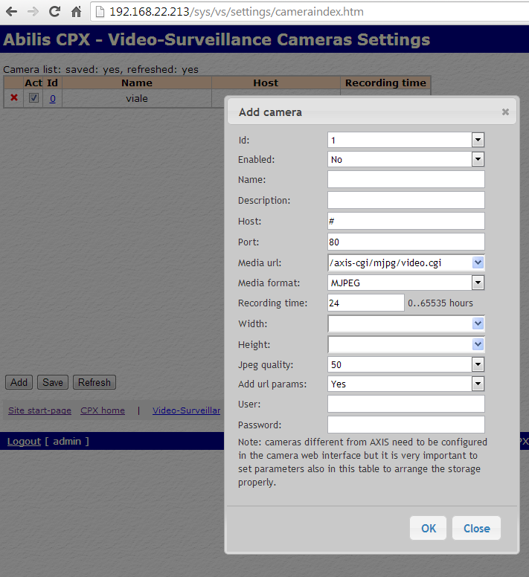This screenshot has width=529, height=577.
Task: Click Recording time column header
Action: [385, 83]
